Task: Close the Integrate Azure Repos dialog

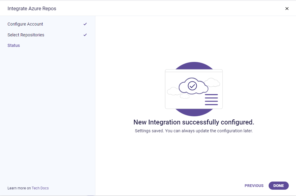Action: [287, 8]
